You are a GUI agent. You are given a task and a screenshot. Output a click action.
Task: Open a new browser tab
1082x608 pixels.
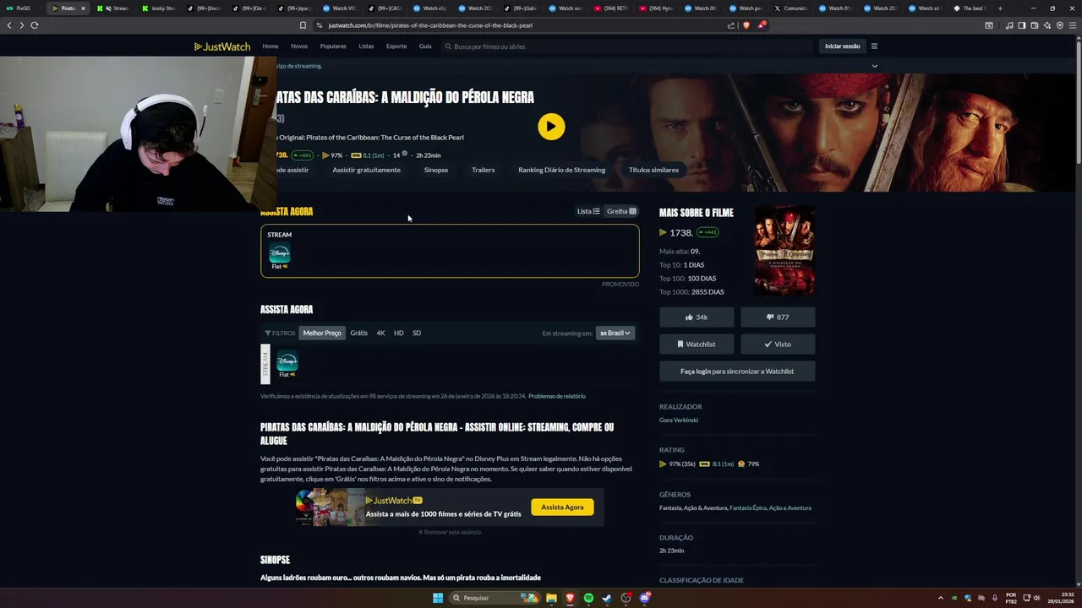pyautogui.click(x=1000, y=8)
